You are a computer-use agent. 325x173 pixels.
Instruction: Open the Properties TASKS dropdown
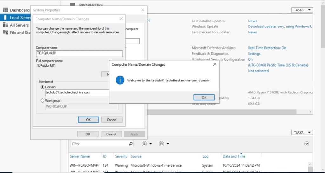[302, 10]
